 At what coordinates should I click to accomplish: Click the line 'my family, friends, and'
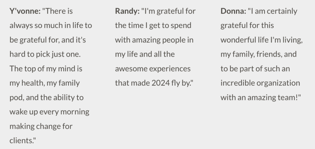pyautogui.click(x=258, y=54)
